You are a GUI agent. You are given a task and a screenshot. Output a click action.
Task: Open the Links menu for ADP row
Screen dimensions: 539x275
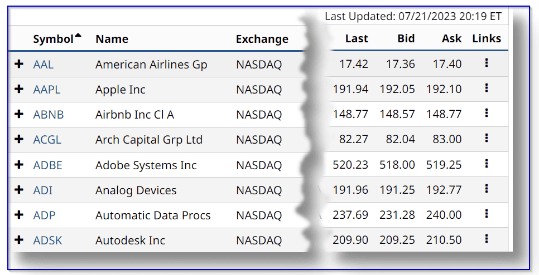(487, 214)
